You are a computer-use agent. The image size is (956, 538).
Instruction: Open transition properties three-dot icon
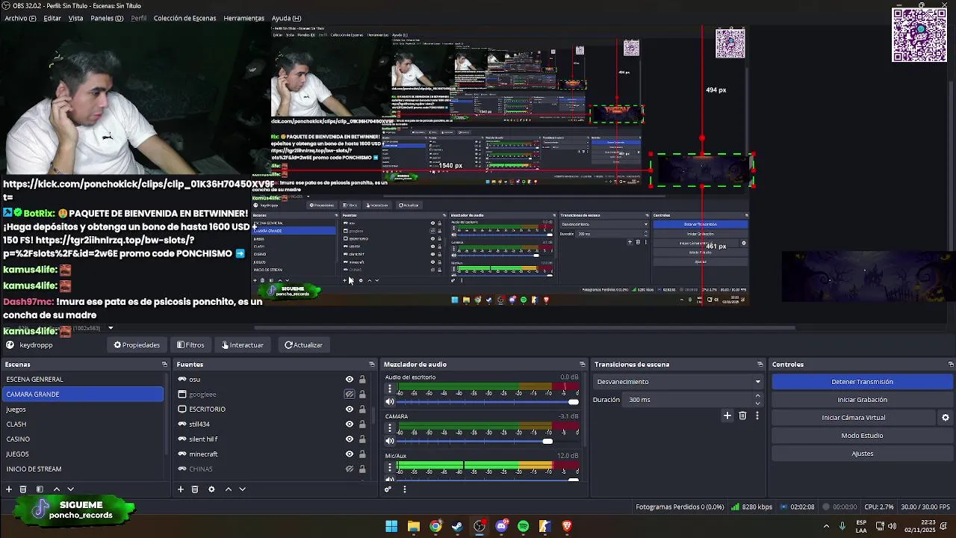(757, 415)
